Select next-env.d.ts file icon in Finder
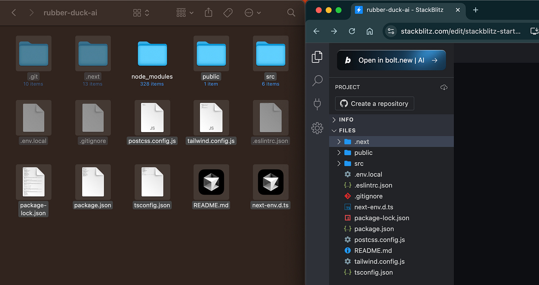Image resolution: width=539 pixels, height=285 pixels. point(271,182)
